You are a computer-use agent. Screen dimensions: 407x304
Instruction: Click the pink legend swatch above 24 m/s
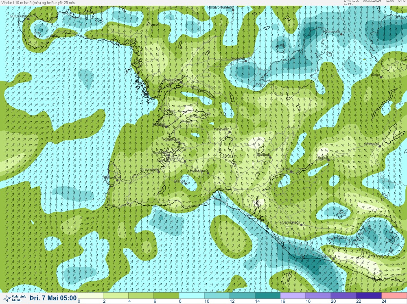click(x=394, y=295)
